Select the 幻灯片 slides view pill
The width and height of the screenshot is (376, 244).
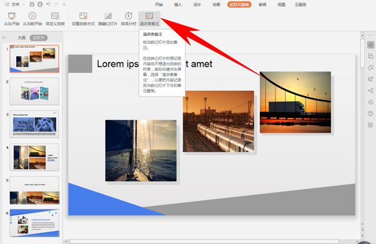tap(39, 38)
